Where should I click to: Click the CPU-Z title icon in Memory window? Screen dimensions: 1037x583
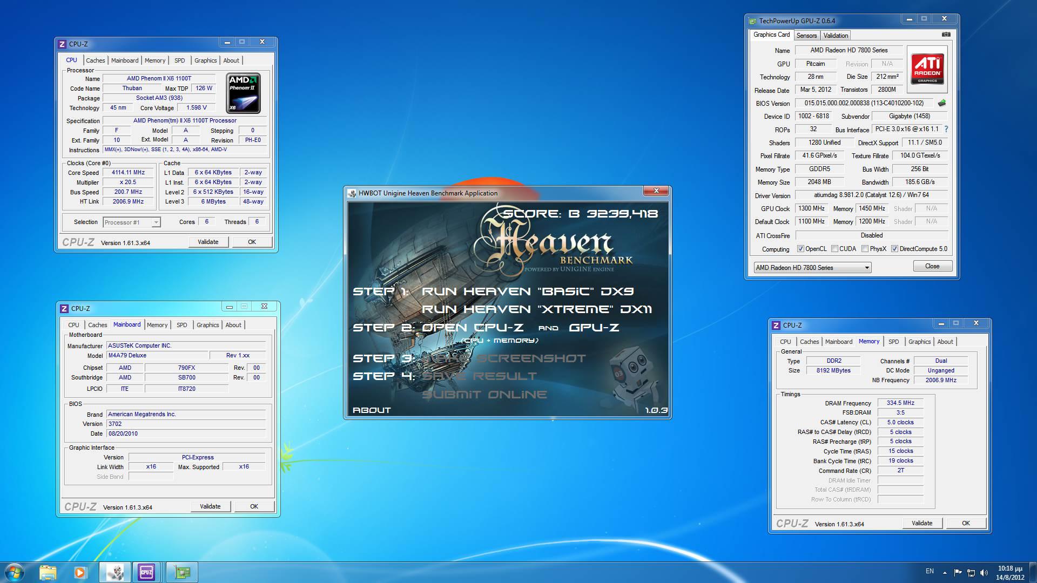(776, 325)
